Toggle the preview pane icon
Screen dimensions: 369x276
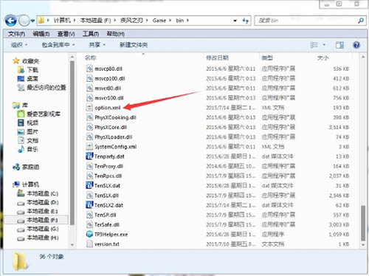(x=339, y=45)
